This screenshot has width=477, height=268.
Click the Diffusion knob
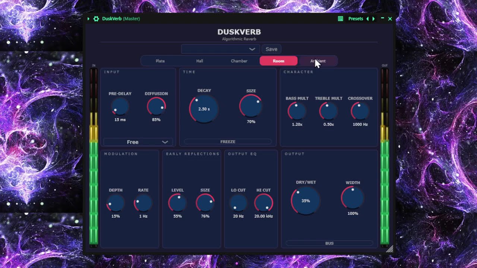click(156, 107)
